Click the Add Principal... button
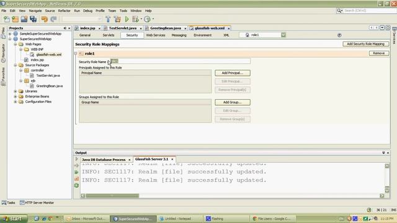Screen dimensions: 397x223 click(x=233, y=73)
